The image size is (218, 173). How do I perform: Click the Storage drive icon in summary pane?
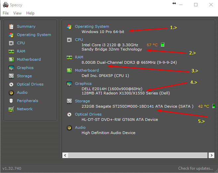(69, 101)
